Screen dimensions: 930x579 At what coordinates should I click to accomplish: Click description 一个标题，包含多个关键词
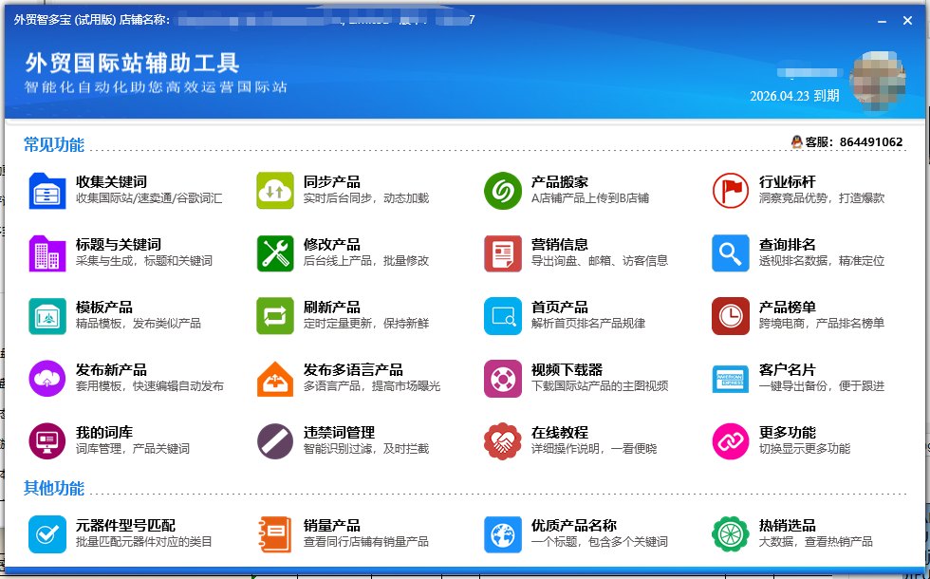600,542
